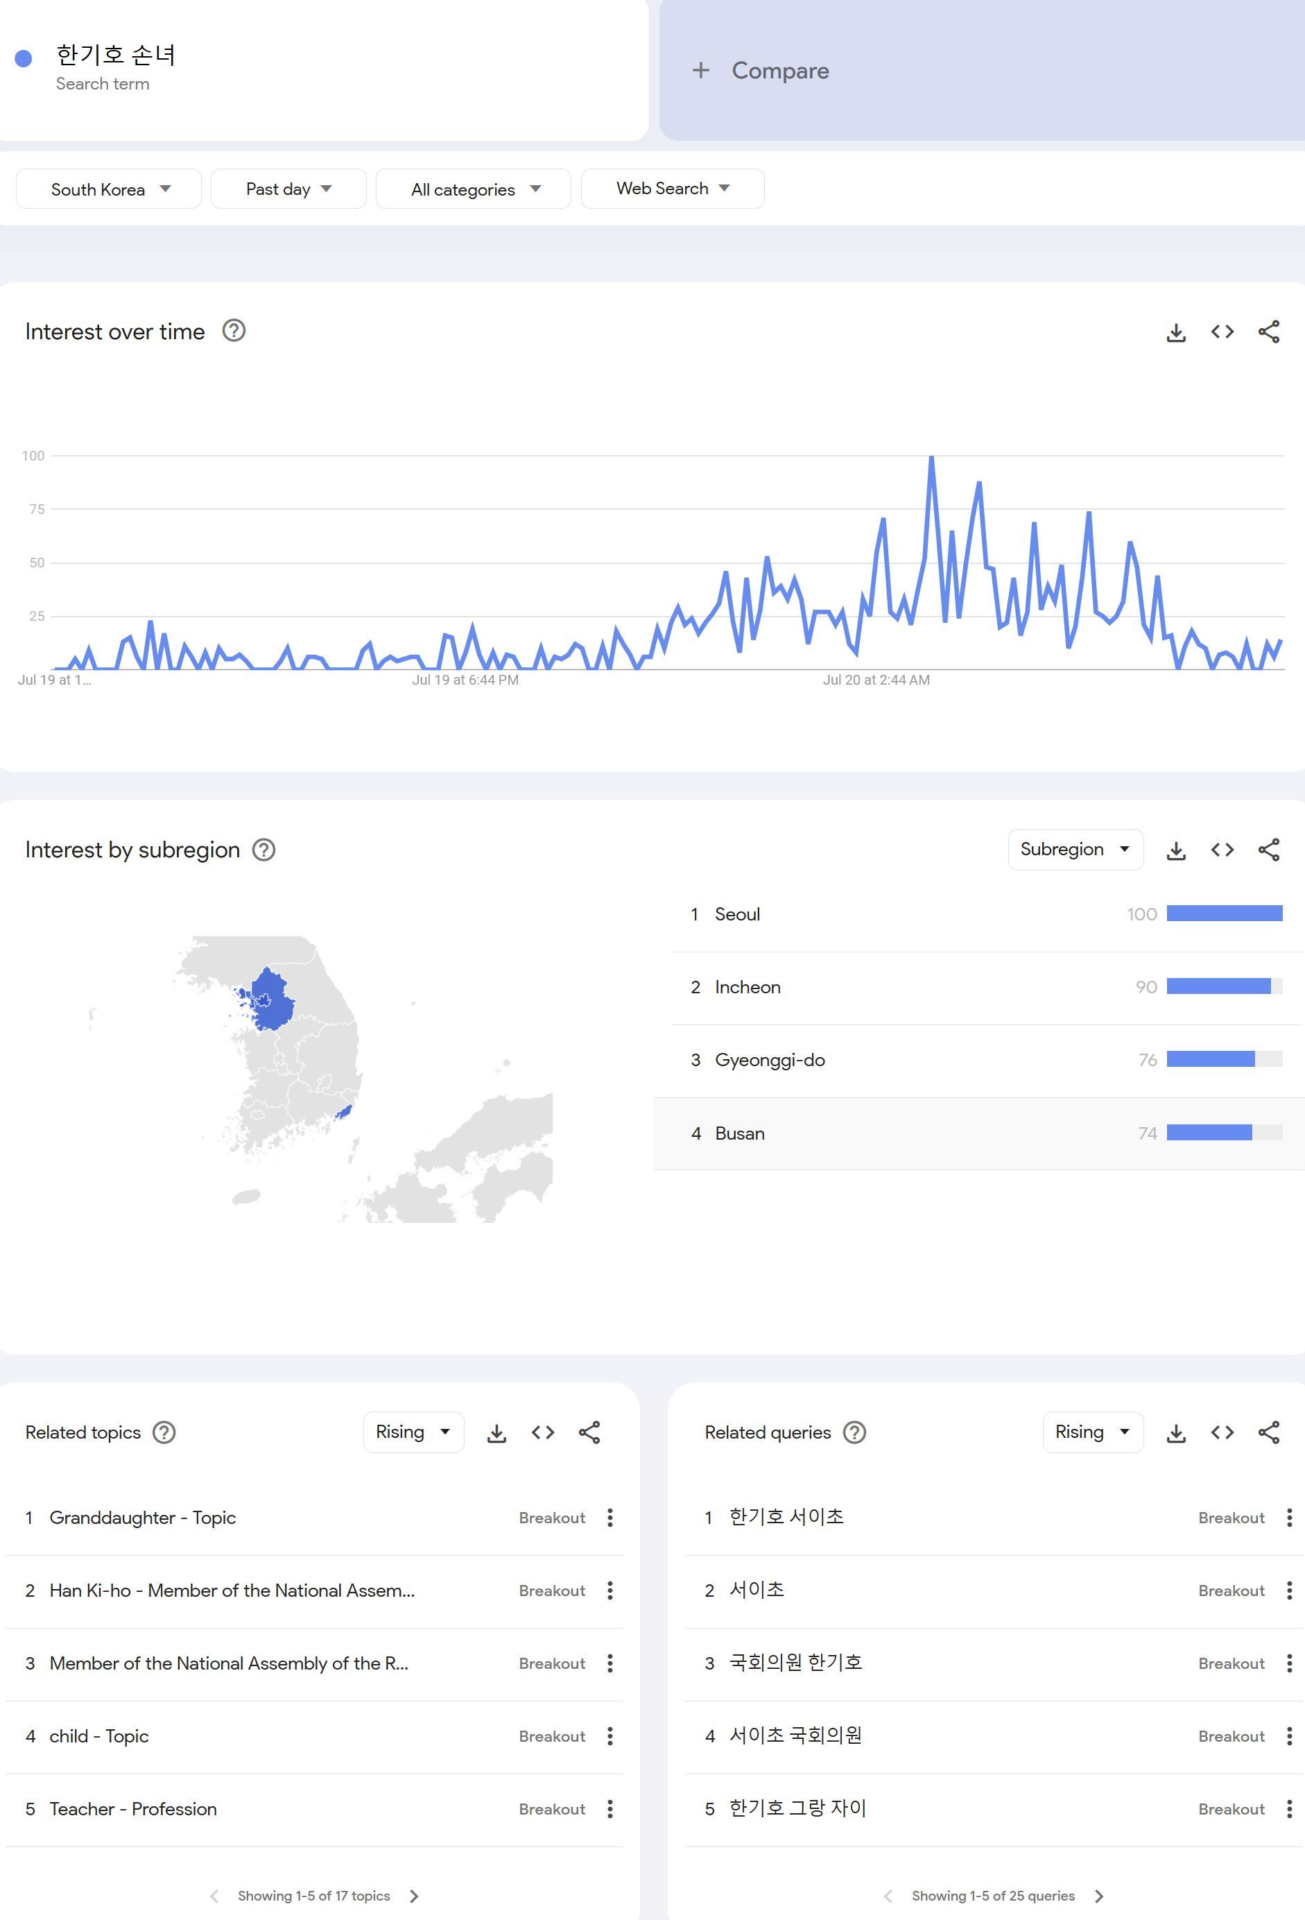Change the Subregion resolution dropdown
1305x1920 pixels.
coord(1075,850)
